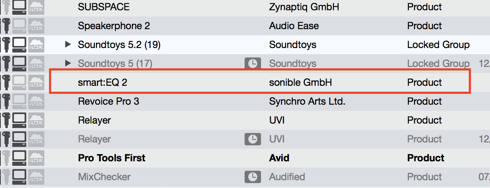This screenshot has height=188, width=490.
Task: Select the Revoice Pro 3 license
Action: pyautogui.click(x=108, y=101)
